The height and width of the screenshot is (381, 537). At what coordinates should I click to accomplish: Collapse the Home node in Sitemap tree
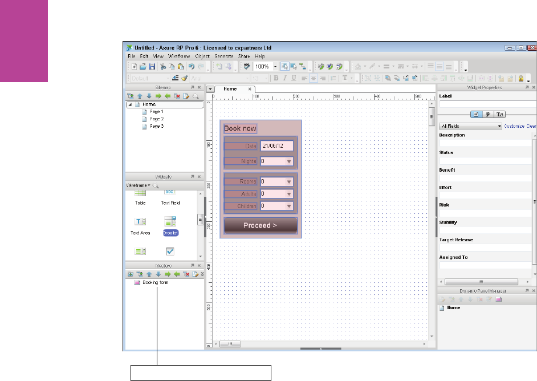click(129, 104)
